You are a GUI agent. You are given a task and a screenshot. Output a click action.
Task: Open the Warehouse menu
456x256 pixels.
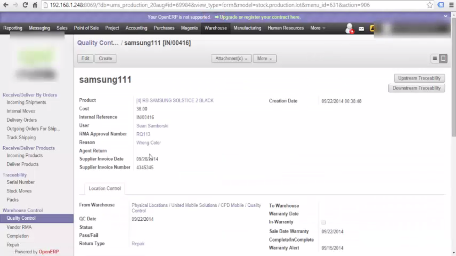pyautogui.click(x=216, y=28)
